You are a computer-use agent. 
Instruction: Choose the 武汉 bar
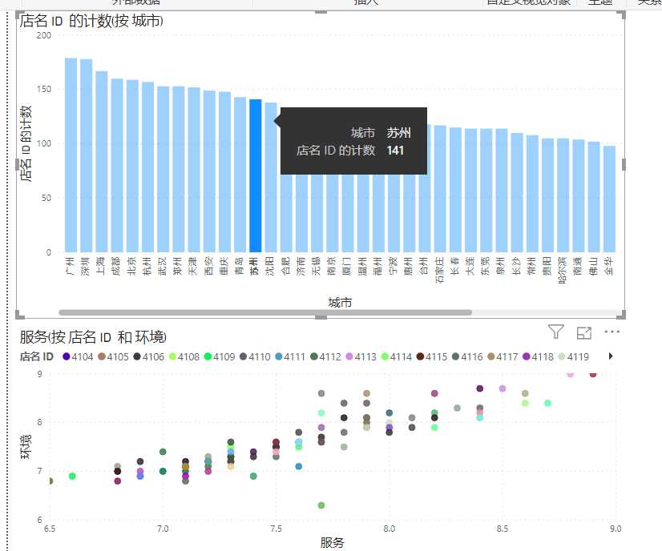[x=163, y=169]
